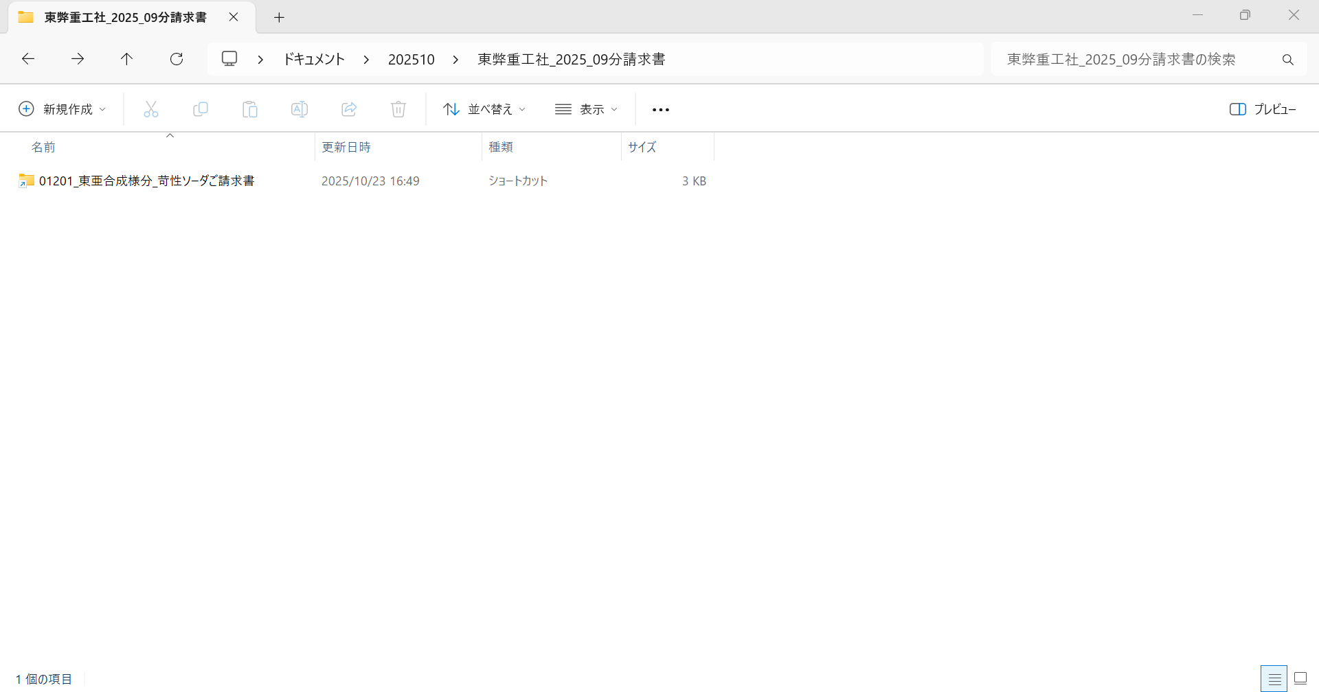Switch to large icons view layout
The width and height of the screenshot is (1319, 692).
(x=1300, y=679)
